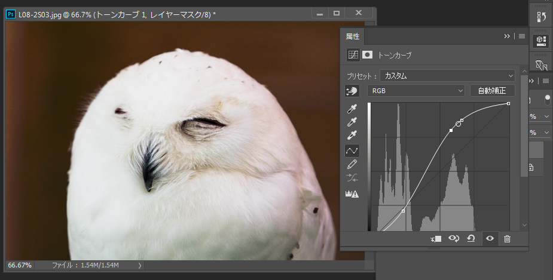Pick the white point eyedropper
Image resolution: width=553 pixels, height=280 pixels.
(x=353, y=136)
